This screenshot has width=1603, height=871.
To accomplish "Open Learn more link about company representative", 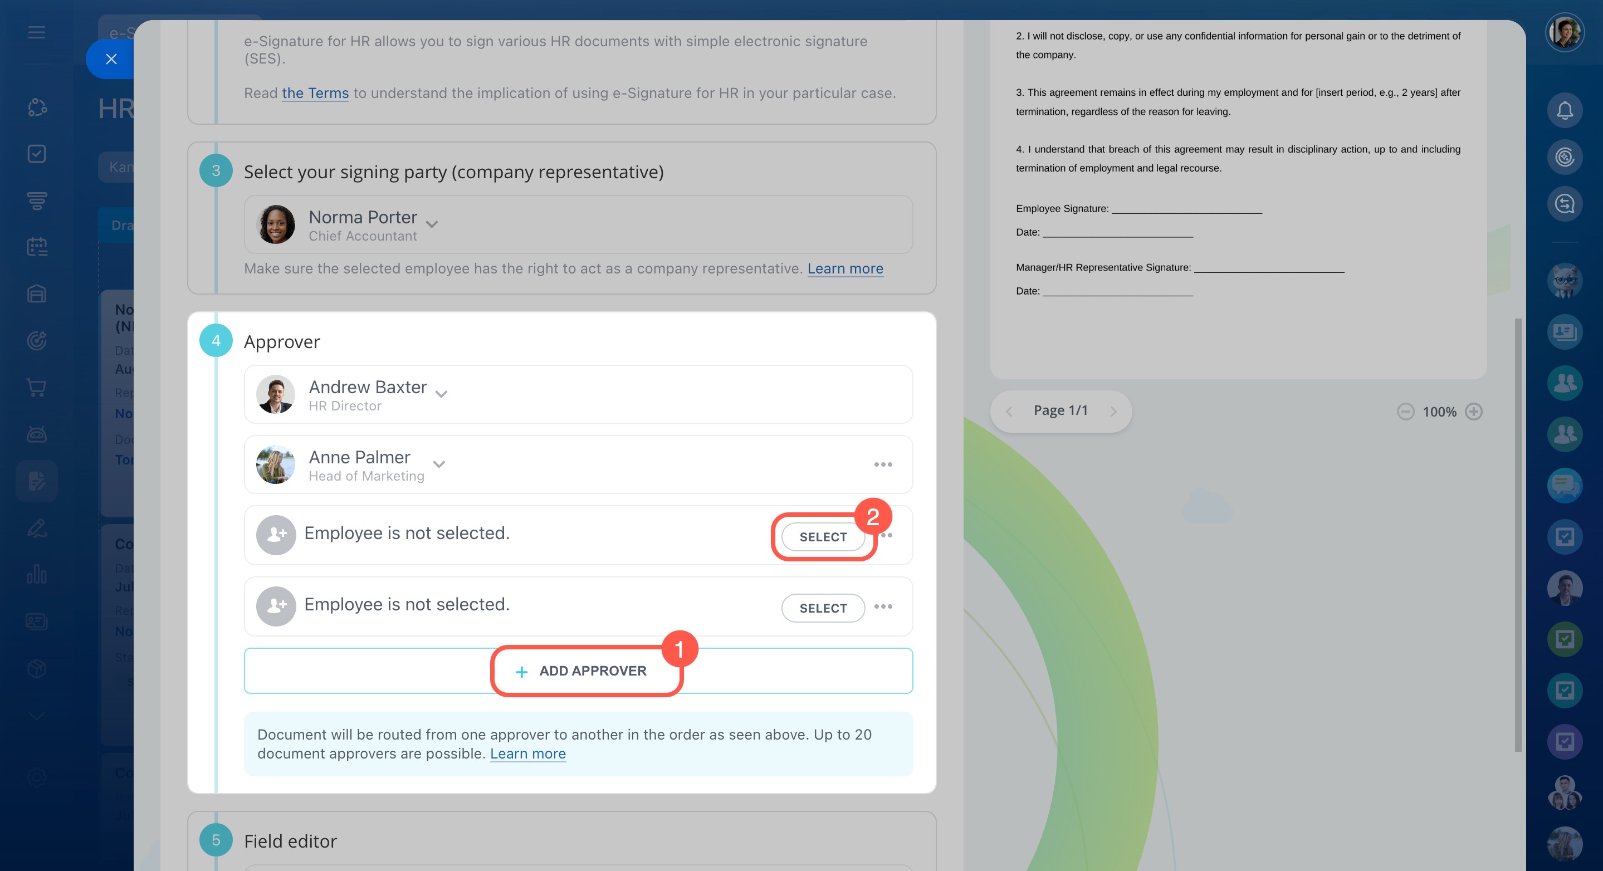I will point(845,268).
